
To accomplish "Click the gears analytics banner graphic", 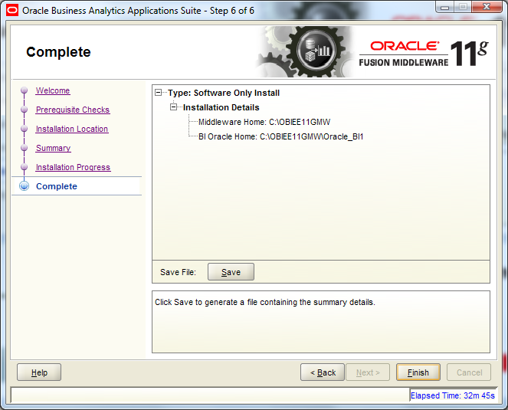I will pyautogui.click(x=304, y=52).
